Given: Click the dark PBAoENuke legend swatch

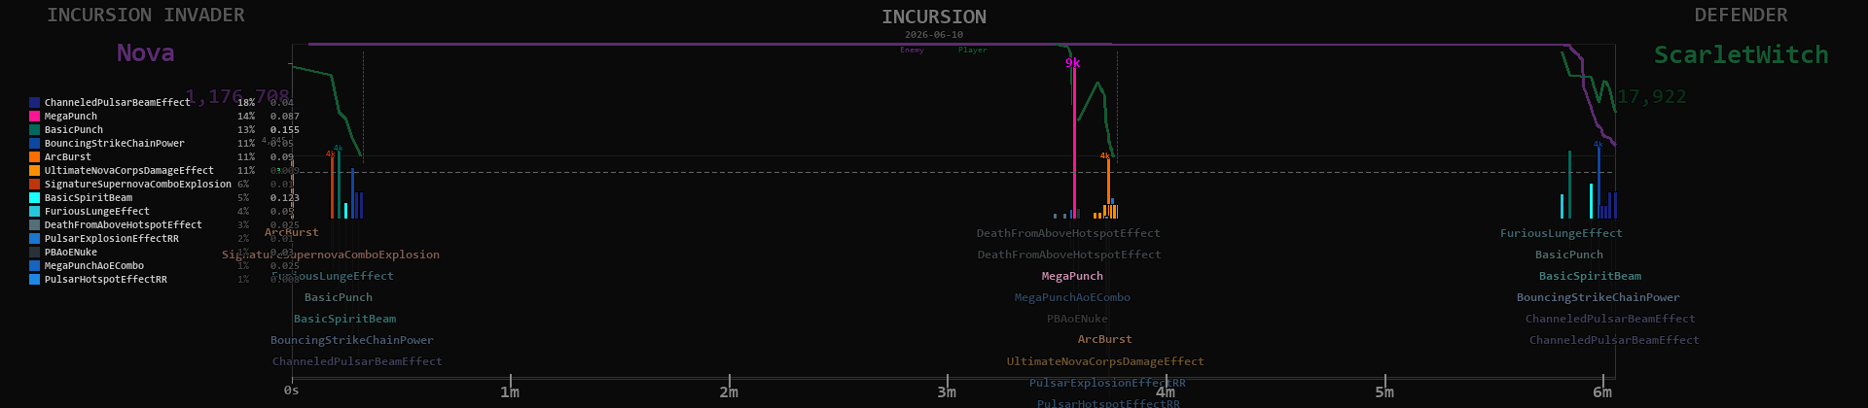Looking at the screenshot, I should (x=34, y=252).
